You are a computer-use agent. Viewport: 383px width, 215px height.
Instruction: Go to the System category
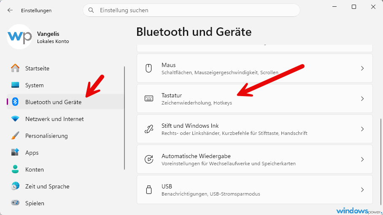(65, 85)
